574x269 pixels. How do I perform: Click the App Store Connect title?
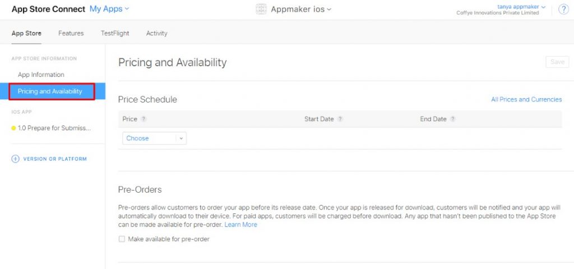point(48,9)
